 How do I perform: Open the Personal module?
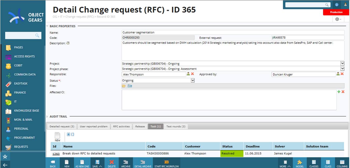coord(21,129)
